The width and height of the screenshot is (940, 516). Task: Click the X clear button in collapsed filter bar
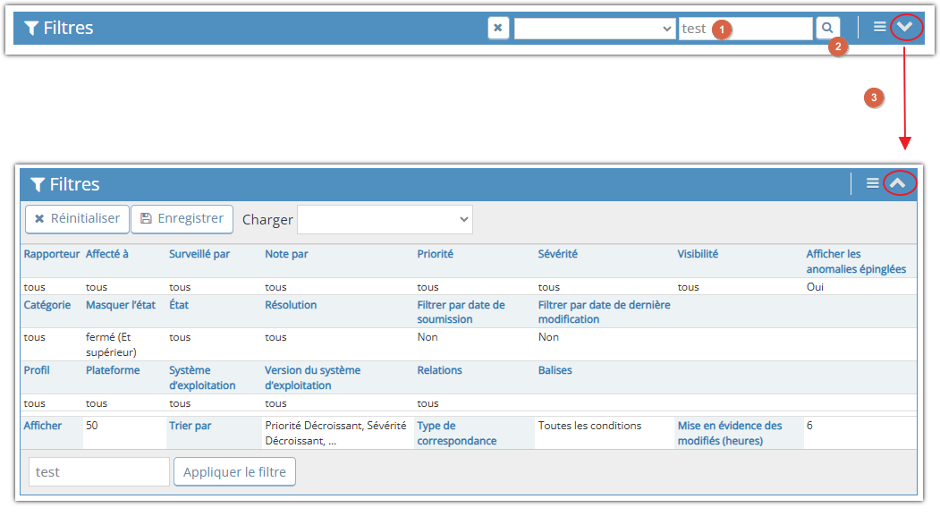click(x=498, y=29)
